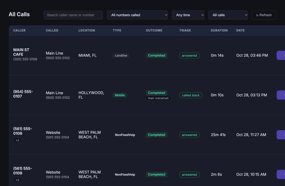Click the call-back phone button for the 10:15 AM call

tap(281, 174)
